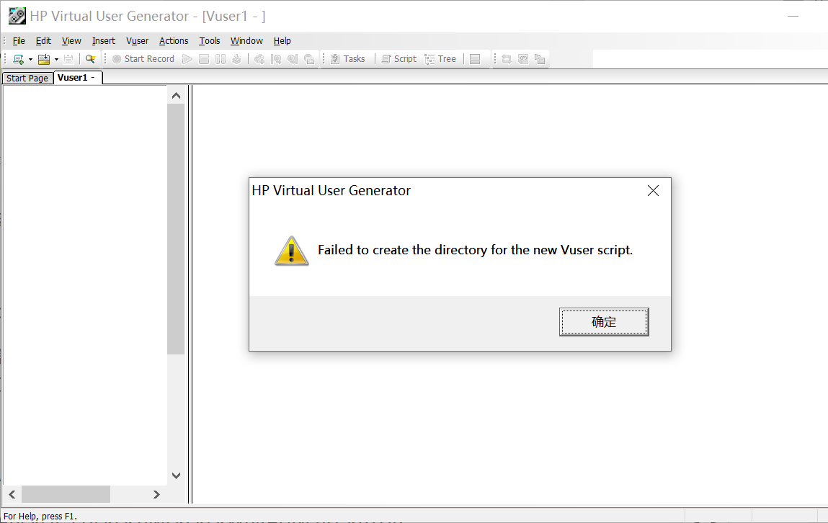The height and width of the screenshot is (523, 828).
Task: Click the looping arrows toolbar icon
Action: [x=507, y=59]
